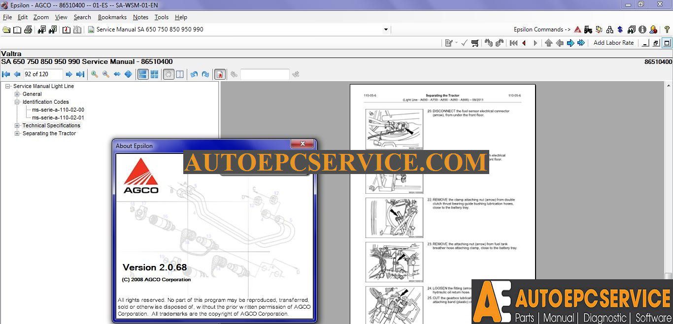Click the blue dollar sign icon
673x324 pixels.
click(620, 29)
